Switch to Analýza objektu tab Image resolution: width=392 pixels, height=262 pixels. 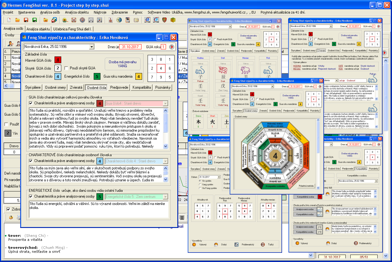pos(38,29)
